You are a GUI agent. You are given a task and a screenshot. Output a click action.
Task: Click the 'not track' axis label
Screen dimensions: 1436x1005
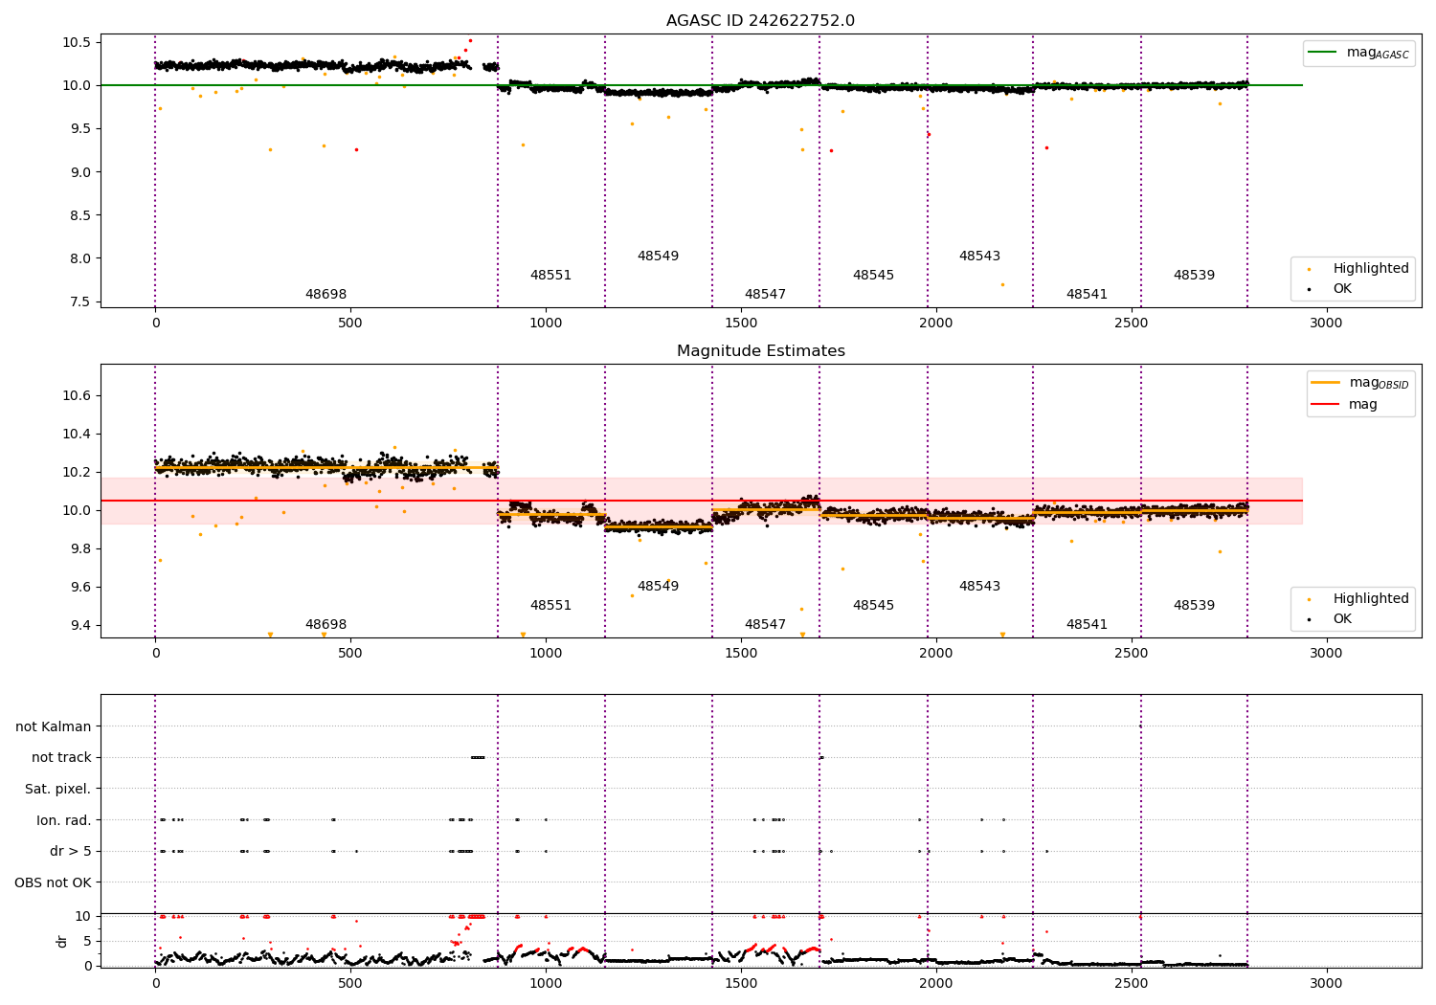[x=61, y=757]
